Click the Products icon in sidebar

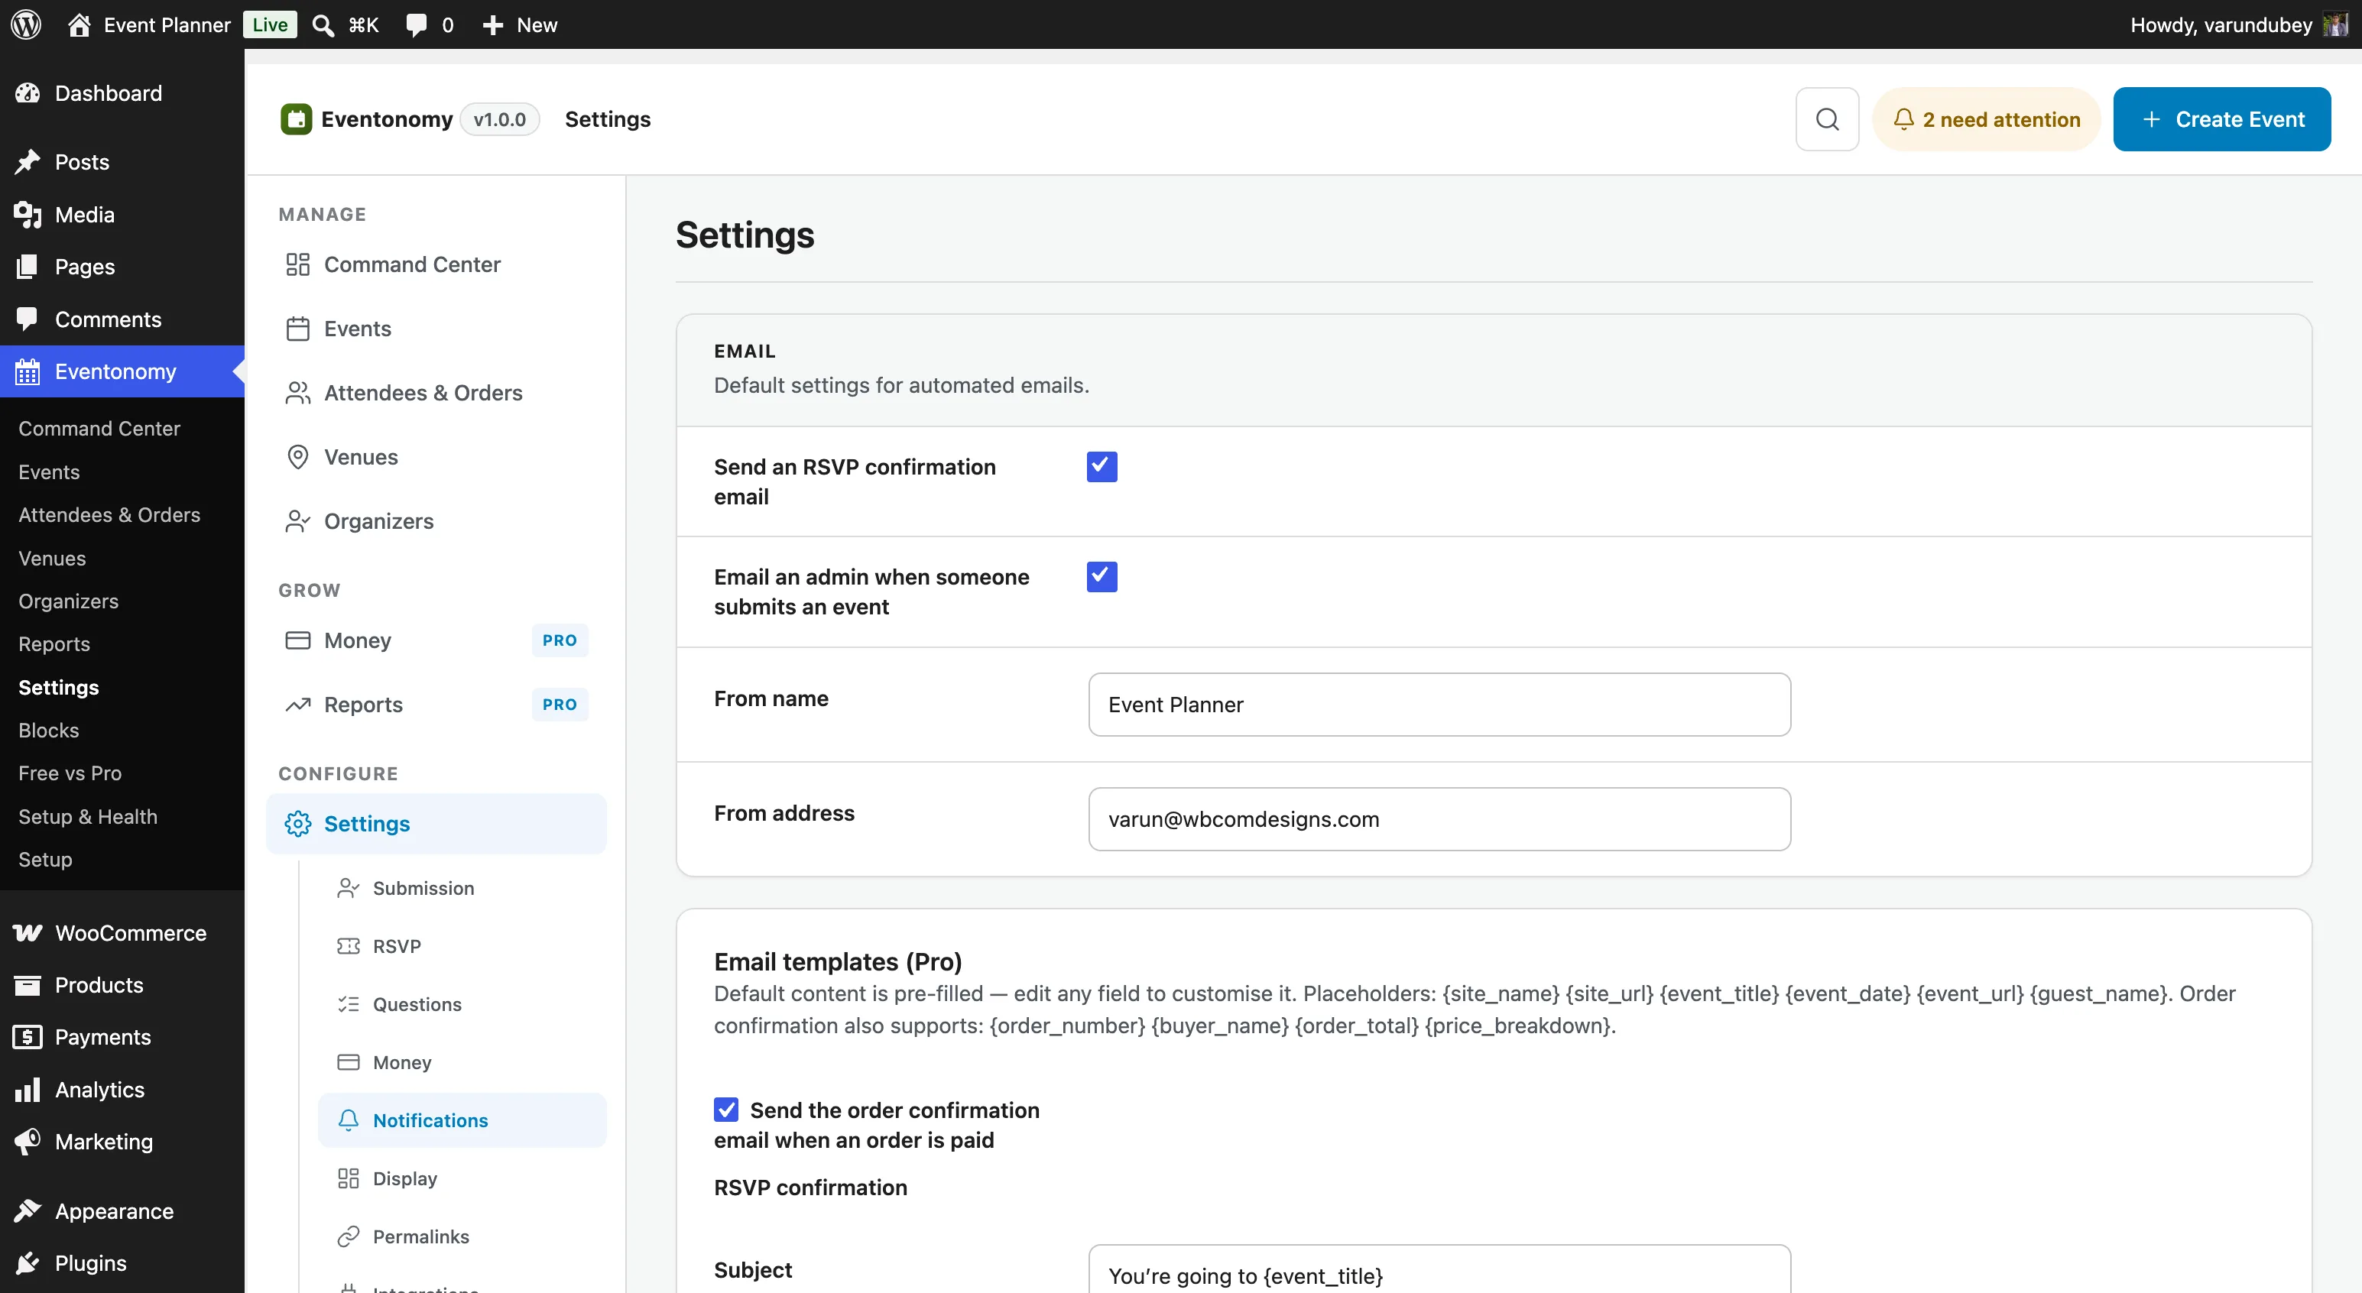tap(28, 985)
